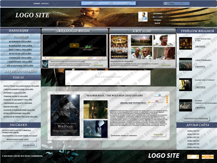The image size is (217, 163).
Task: Open НОЧНЫЕ САДЫ ОНЛАЙН
Action: click(15, 93)
